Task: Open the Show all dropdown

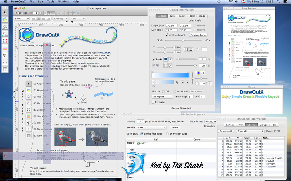Action: point(250,131)
